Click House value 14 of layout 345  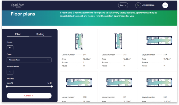click(x=124, y=66)
